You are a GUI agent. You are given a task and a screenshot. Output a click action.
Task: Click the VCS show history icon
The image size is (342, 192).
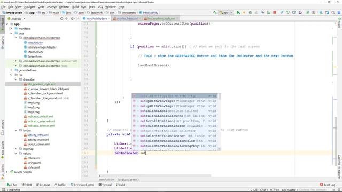[294, 13]
